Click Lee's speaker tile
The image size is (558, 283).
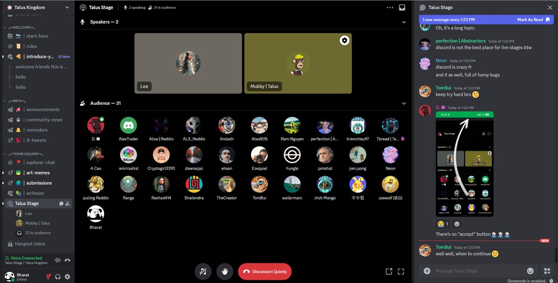pos(188,63)
